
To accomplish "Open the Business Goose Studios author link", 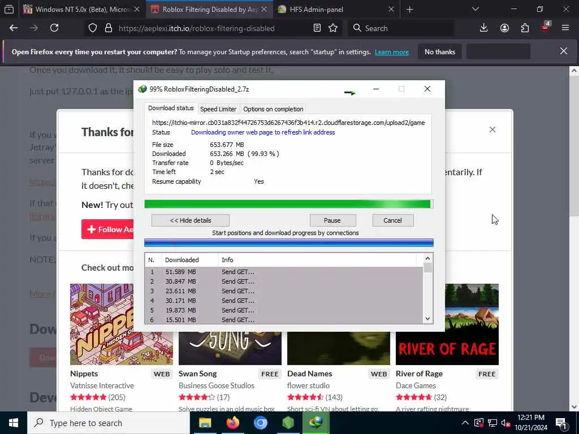I will 217,385.
